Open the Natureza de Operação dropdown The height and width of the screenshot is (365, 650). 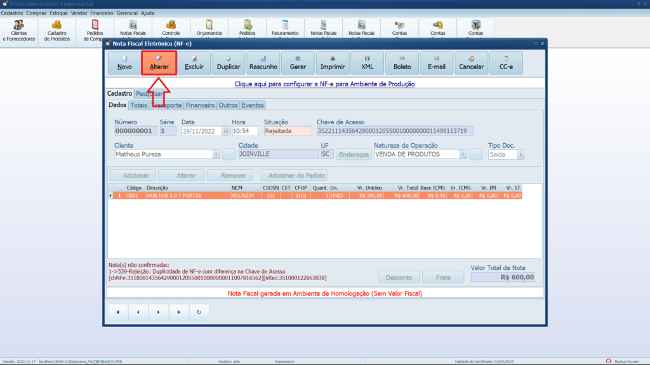click(x=463, y=154)
